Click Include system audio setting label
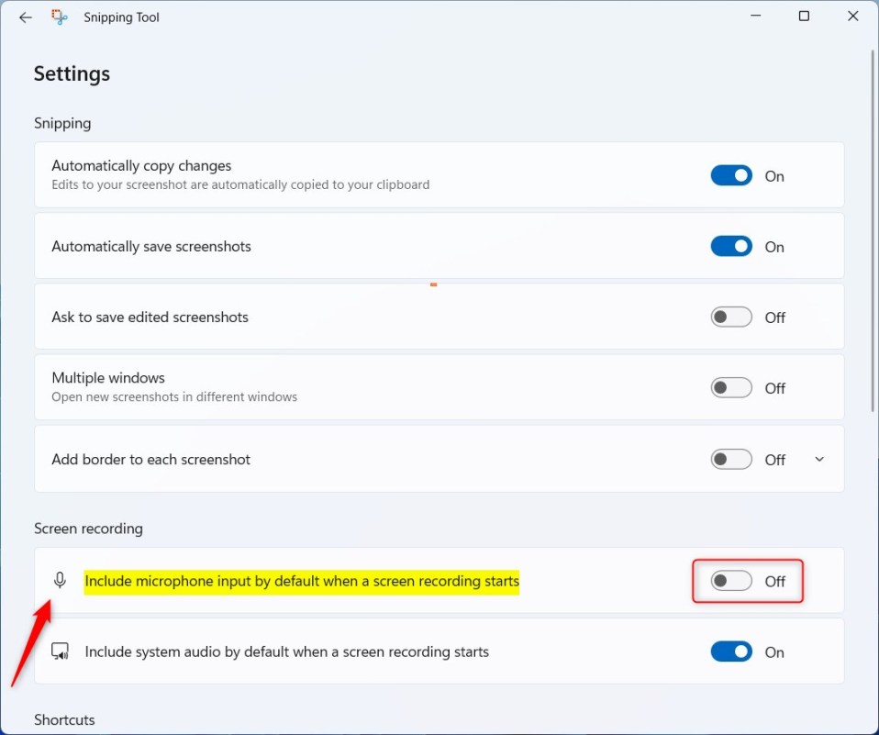This screenshot has height=735, width=879. coord(286,651)
